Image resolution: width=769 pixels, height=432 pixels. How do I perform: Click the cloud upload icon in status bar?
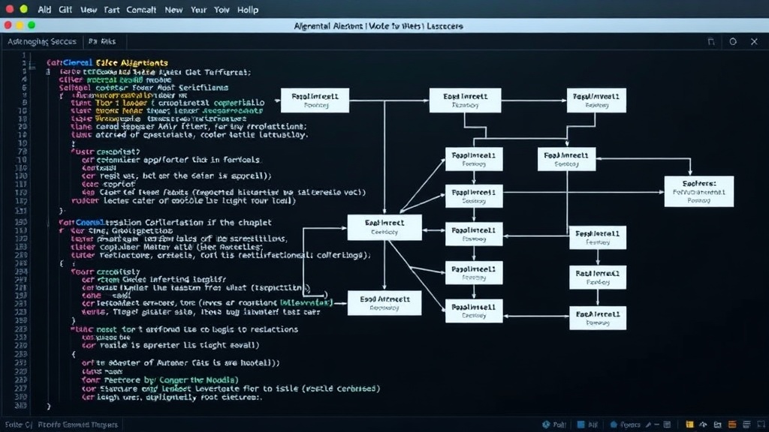pyautogui.click(x=703, y=424)
